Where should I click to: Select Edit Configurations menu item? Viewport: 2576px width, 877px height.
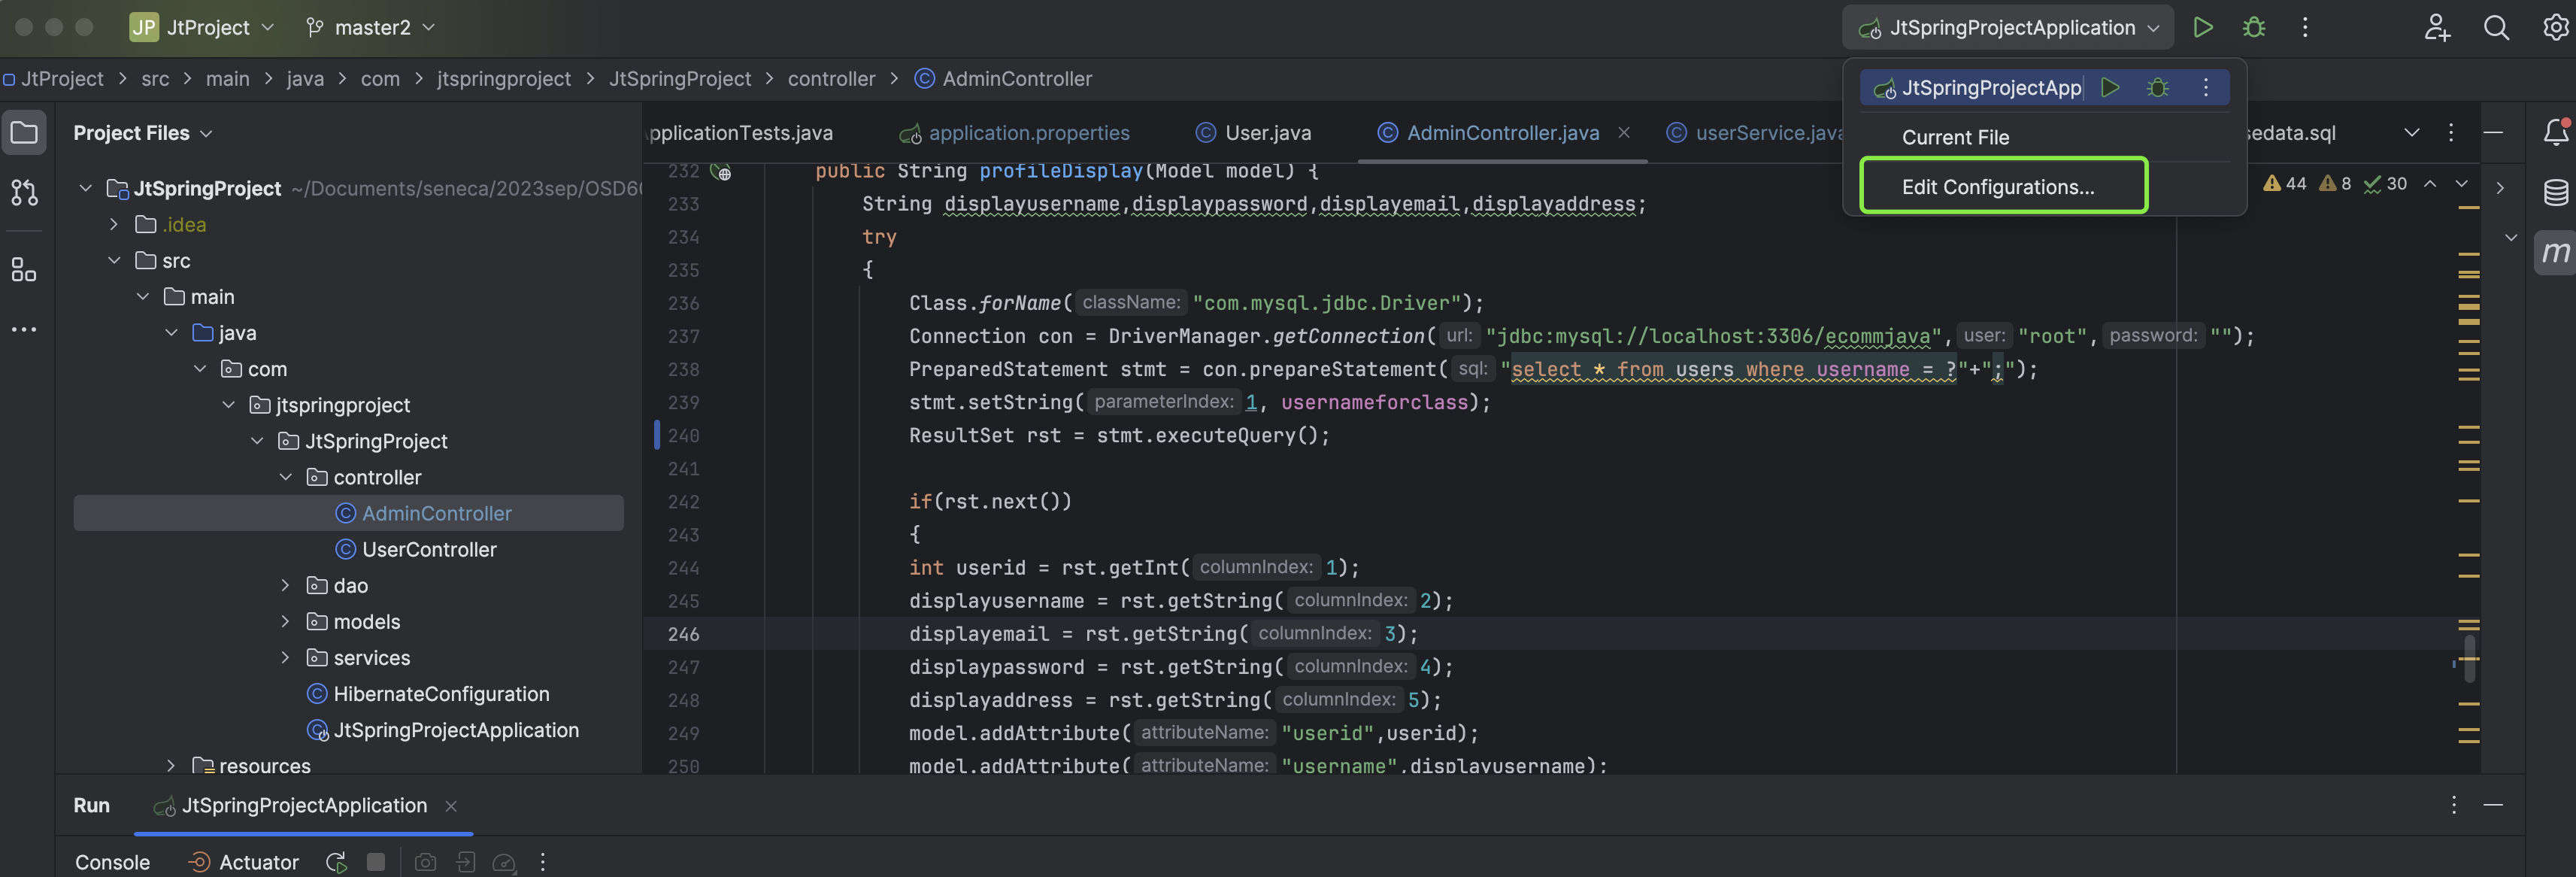(x=1997, y=187)
